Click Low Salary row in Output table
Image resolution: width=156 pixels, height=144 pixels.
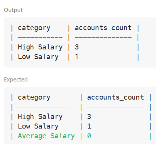[75, 57]
